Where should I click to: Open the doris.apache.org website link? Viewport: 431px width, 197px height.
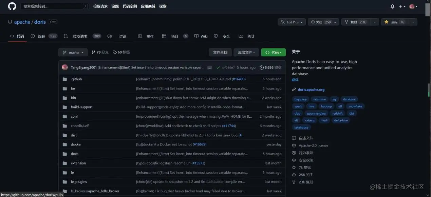[x=311, y=90]
